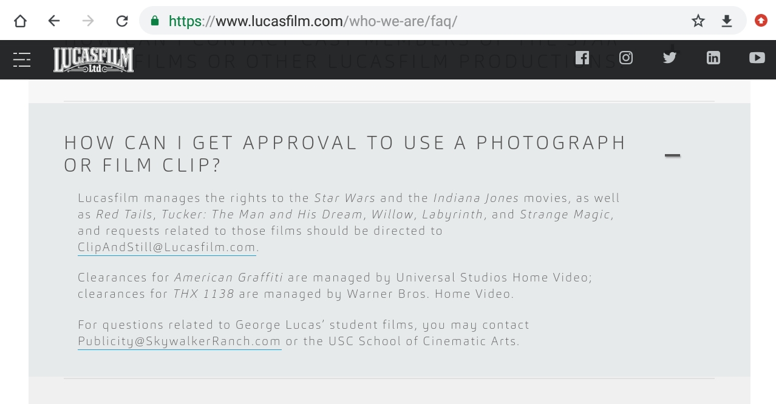The image size is (776, 404).
Task: Bookmark this page with the star
Action: tap(698, 21)
